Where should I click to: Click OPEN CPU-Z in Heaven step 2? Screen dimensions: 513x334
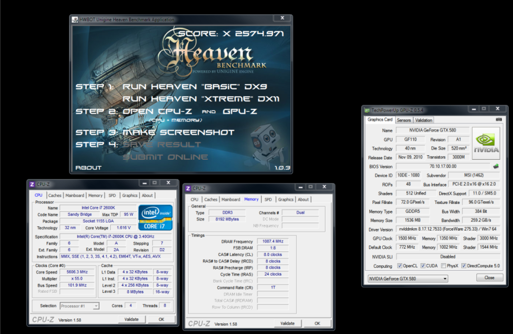pyautogui.click(x=157, y=112)
